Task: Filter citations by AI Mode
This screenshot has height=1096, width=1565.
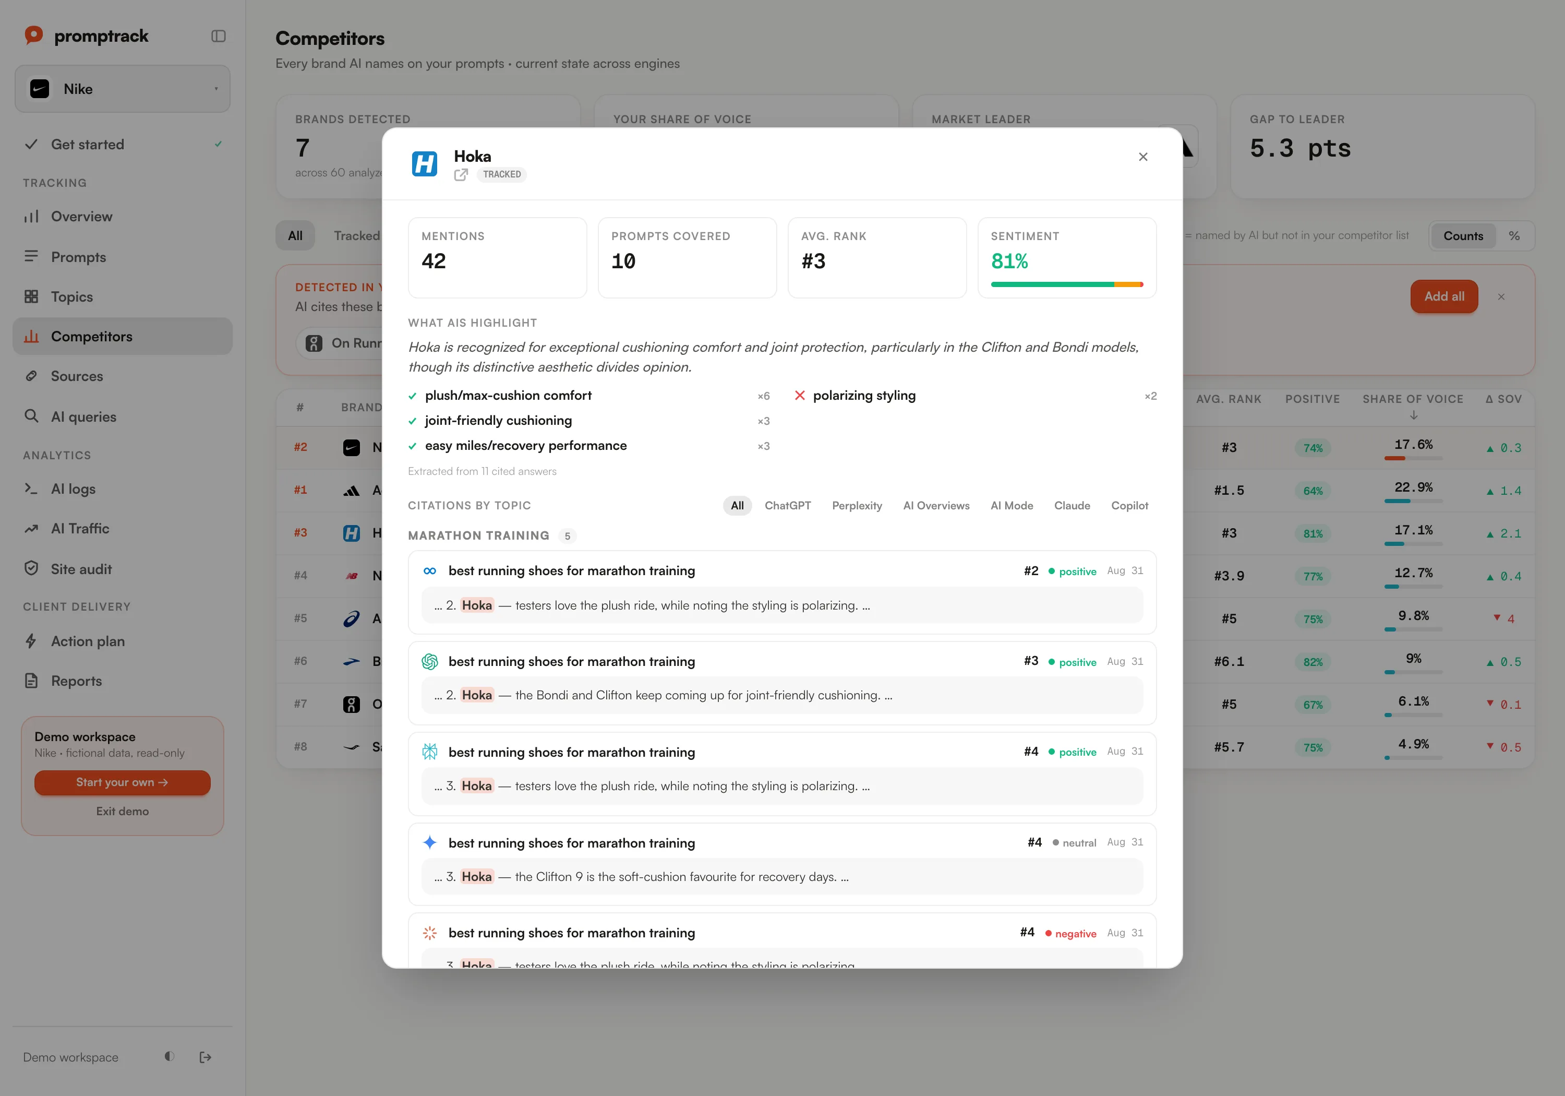Action: tap(1012, 505)
